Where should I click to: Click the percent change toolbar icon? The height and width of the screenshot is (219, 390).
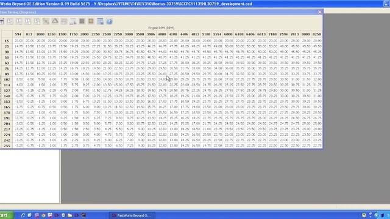[x=46, y=21]
